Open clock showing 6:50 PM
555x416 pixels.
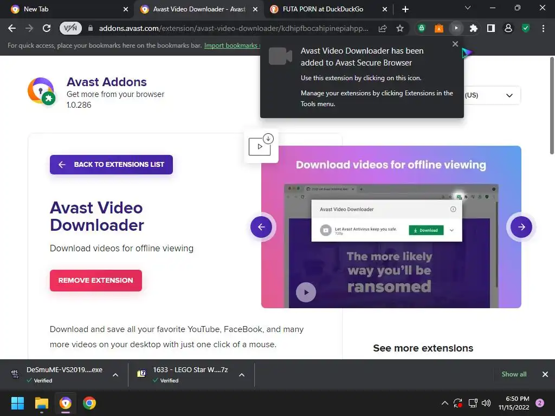click(x=514, y=403)
